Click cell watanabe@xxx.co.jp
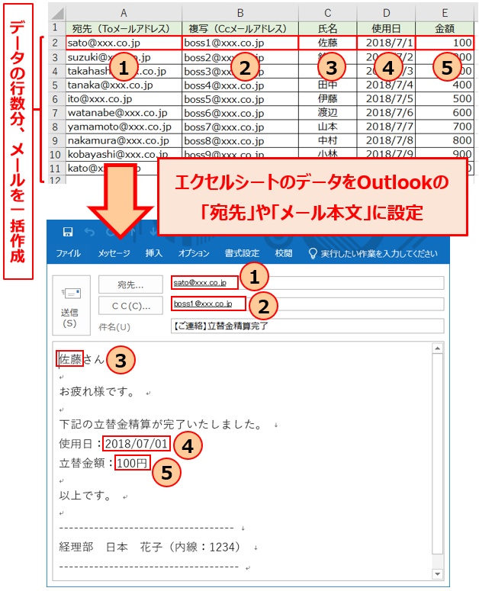The width and height of the screenshot is (479, 591). pos(124,113)
